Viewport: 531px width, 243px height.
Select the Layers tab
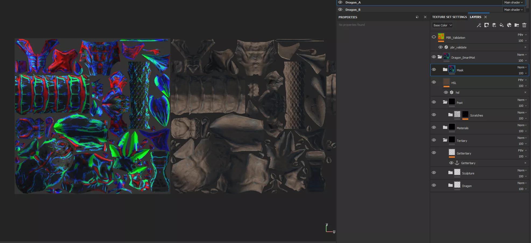[x=475, y=17]
